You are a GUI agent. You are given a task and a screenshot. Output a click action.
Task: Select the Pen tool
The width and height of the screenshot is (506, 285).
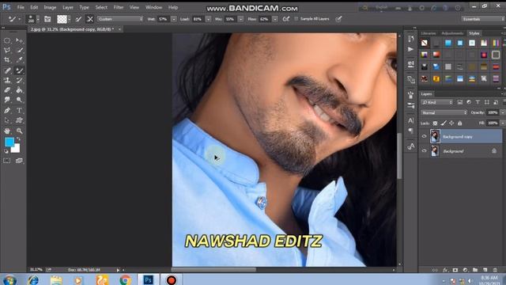(x=7, y=111)
